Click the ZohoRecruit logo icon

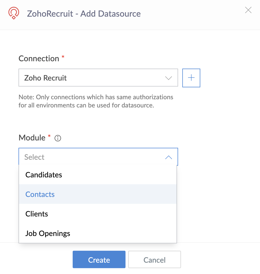(13, 13)
